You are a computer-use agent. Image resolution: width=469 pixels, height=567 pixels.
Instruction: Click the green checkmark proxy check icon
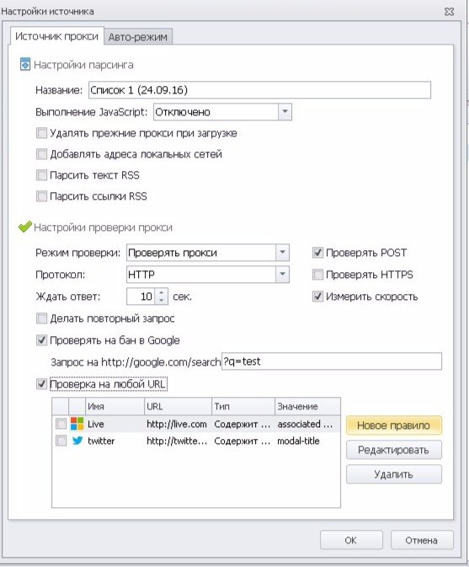(x=25, y=227)
